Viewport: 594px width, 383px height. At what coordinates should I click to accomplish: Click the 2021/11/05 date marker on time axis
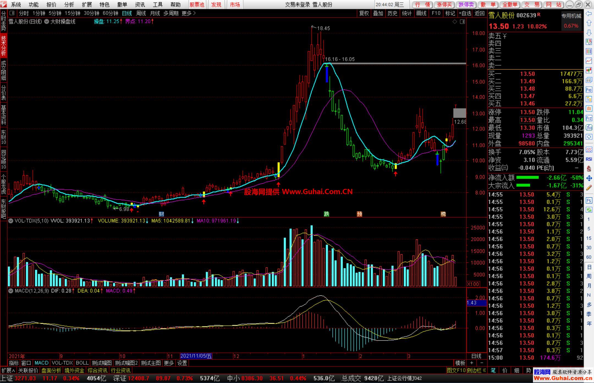click(196, 356)
